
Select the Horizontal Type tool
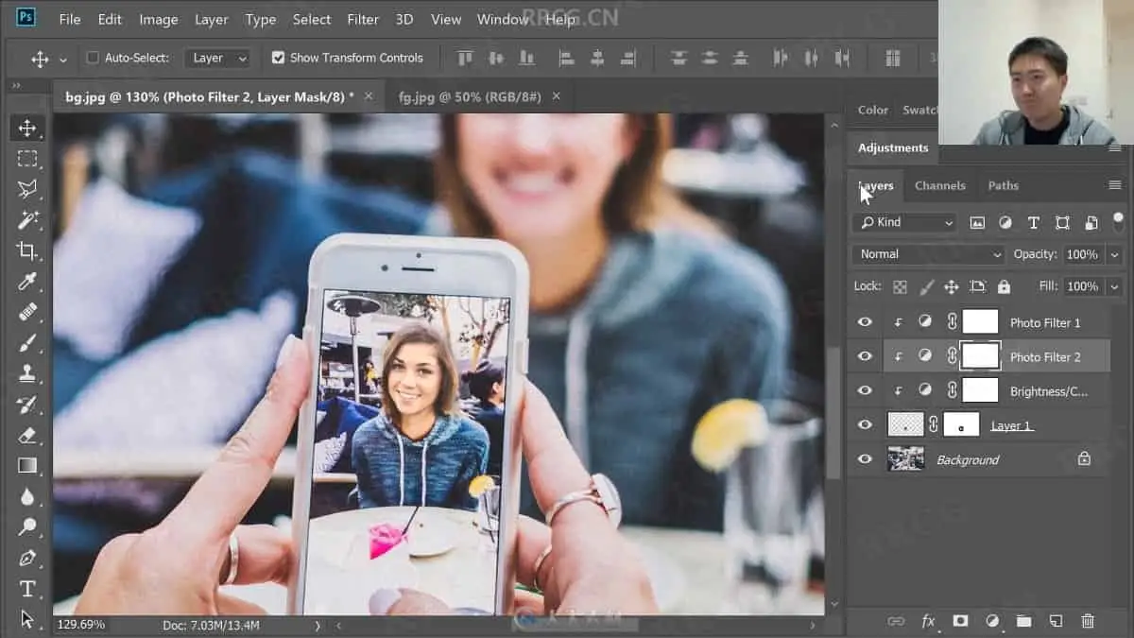click(27, 589)
